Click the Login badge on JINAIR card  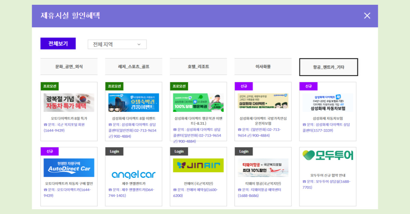click(x=179, y=151)
